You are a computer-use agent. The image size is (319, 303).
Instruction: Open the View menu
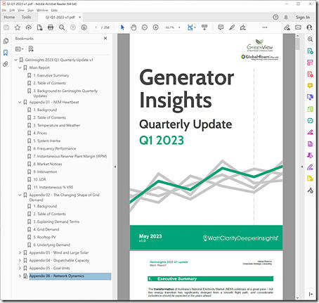21,11
